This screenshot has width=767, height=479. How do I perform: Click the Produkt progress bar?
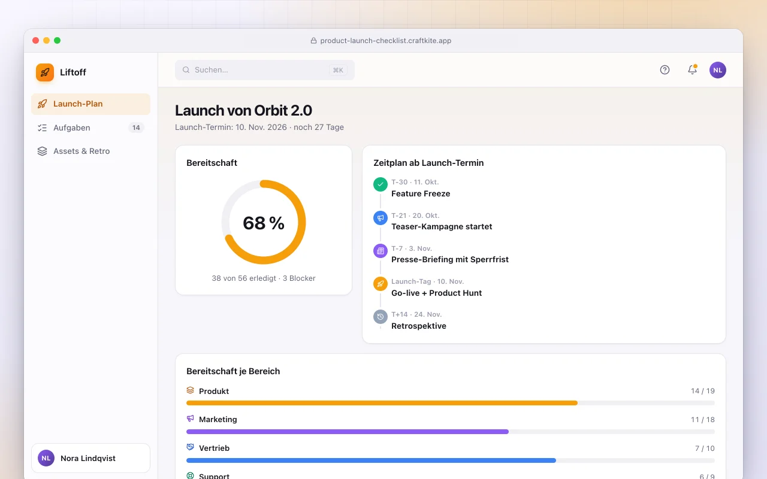451,403
